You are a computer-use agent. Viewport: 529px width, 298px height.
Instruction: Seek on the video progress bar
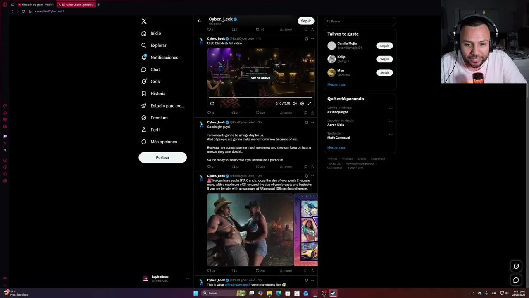tap(260, 97)
